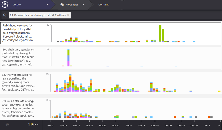Click the 22 axis value in Robinhood chart
The height and width of the screenshot is (130, 222).
pos(48,25)
